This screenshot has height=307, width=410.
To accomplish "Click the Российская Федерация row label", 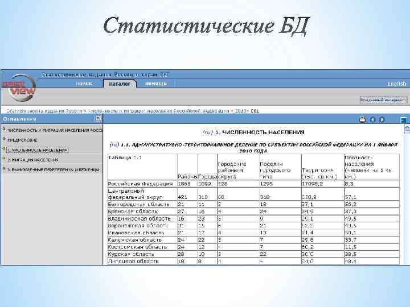I will (141, 184).
